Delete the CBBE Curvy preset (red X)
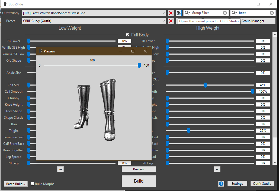Image resolution: width=279 pixels, height=191 pixels. 171,21
